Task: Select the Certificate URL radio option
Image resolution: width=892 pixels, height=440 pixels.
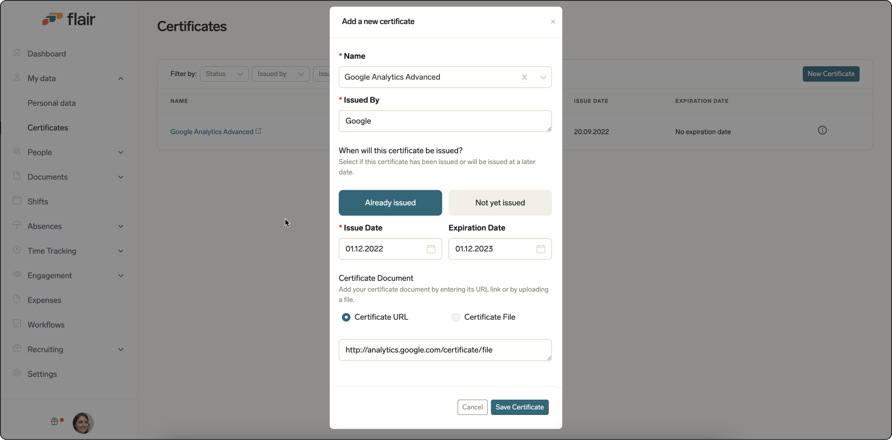Action: 346,317
